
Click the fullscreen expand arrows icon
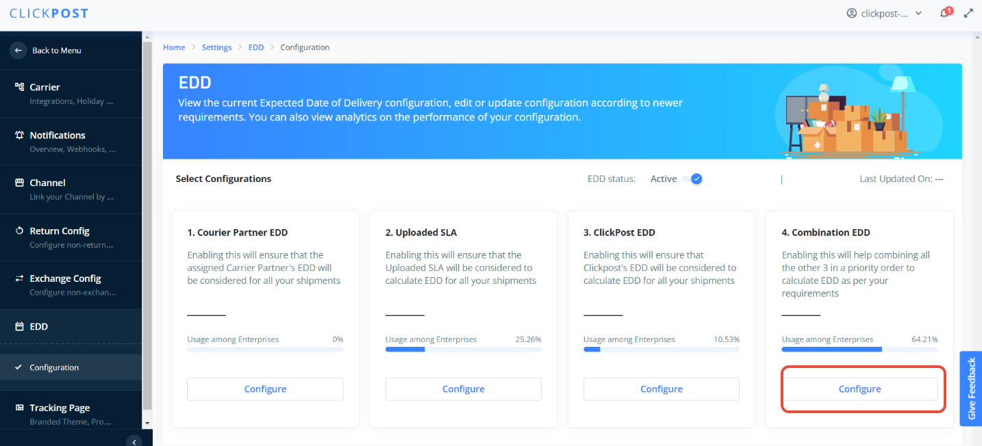point(968,13)
